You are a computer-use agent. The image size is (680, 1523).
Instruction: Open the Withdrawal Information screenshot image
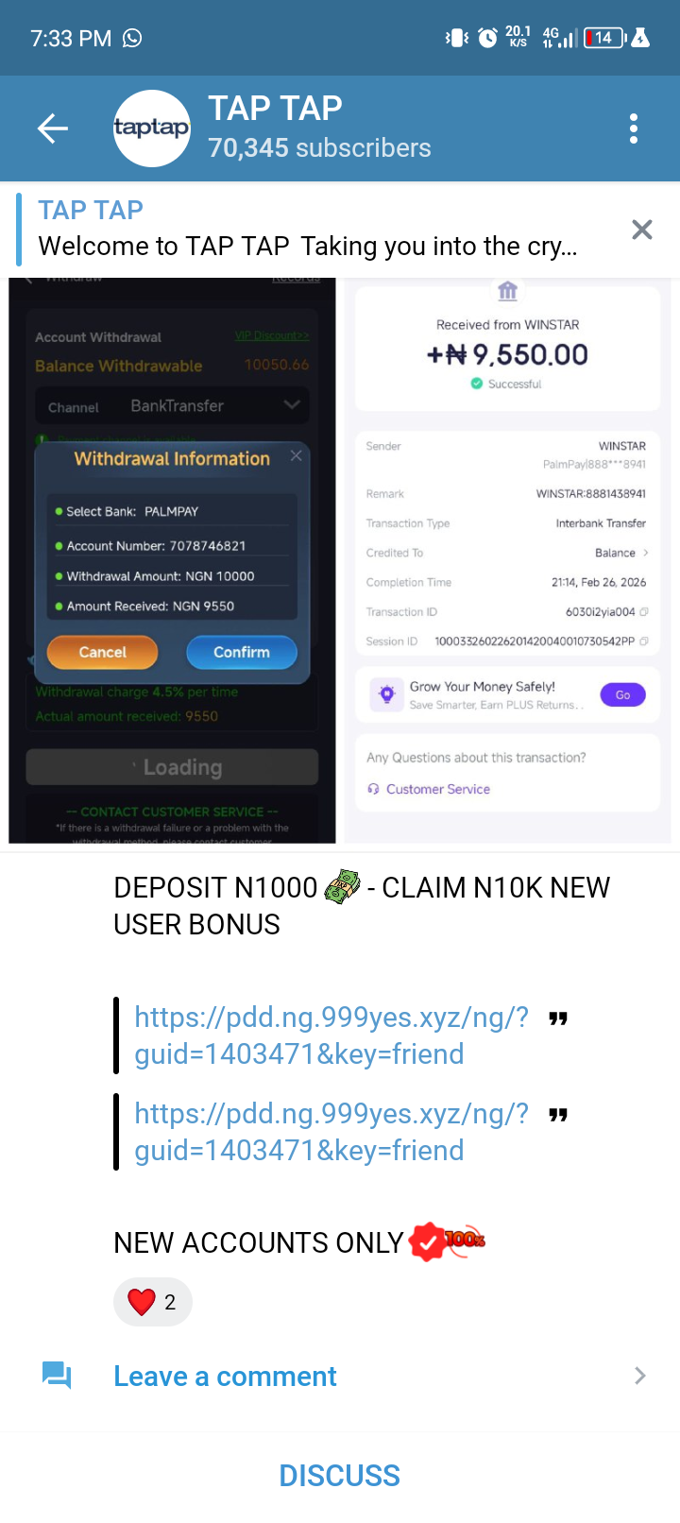(172, 560)
